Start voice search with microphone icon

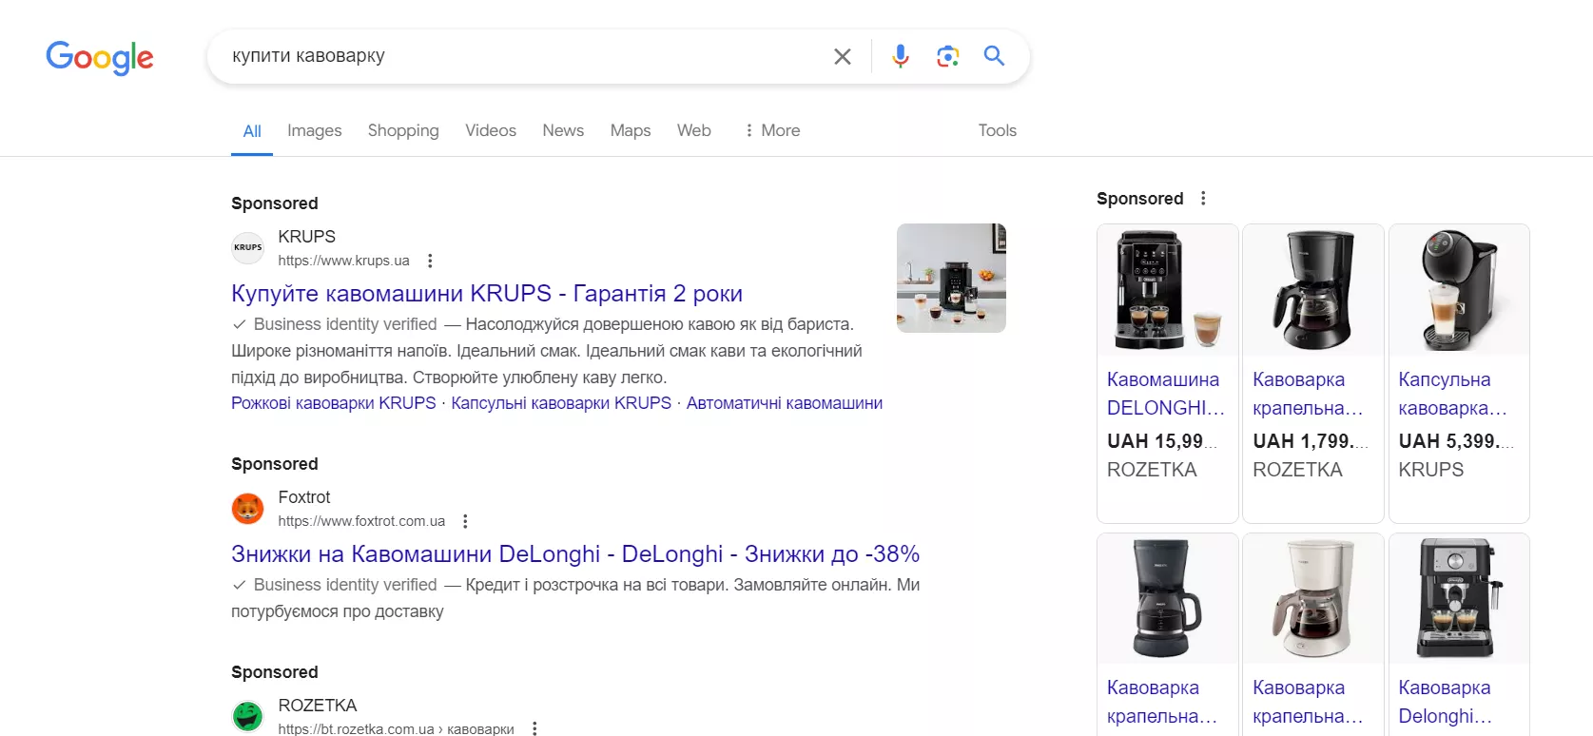[x=900, y=56]
